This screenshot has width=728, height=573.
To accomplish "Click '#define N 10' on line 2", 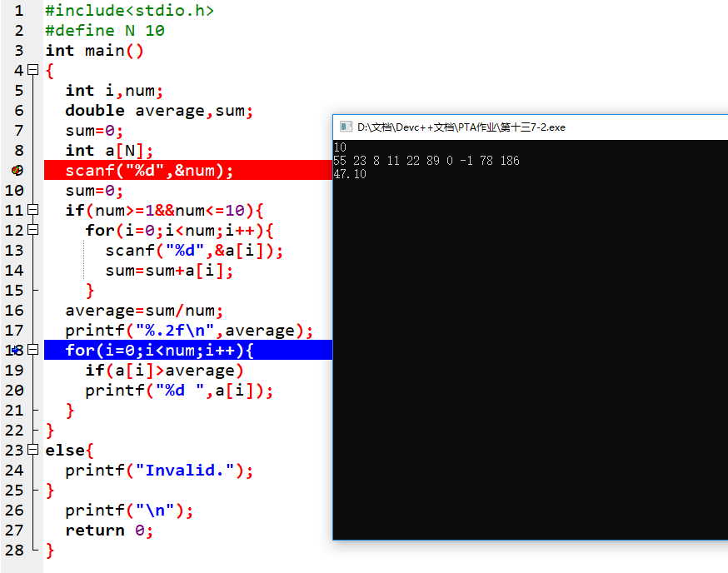I will [x=105, y=30].
